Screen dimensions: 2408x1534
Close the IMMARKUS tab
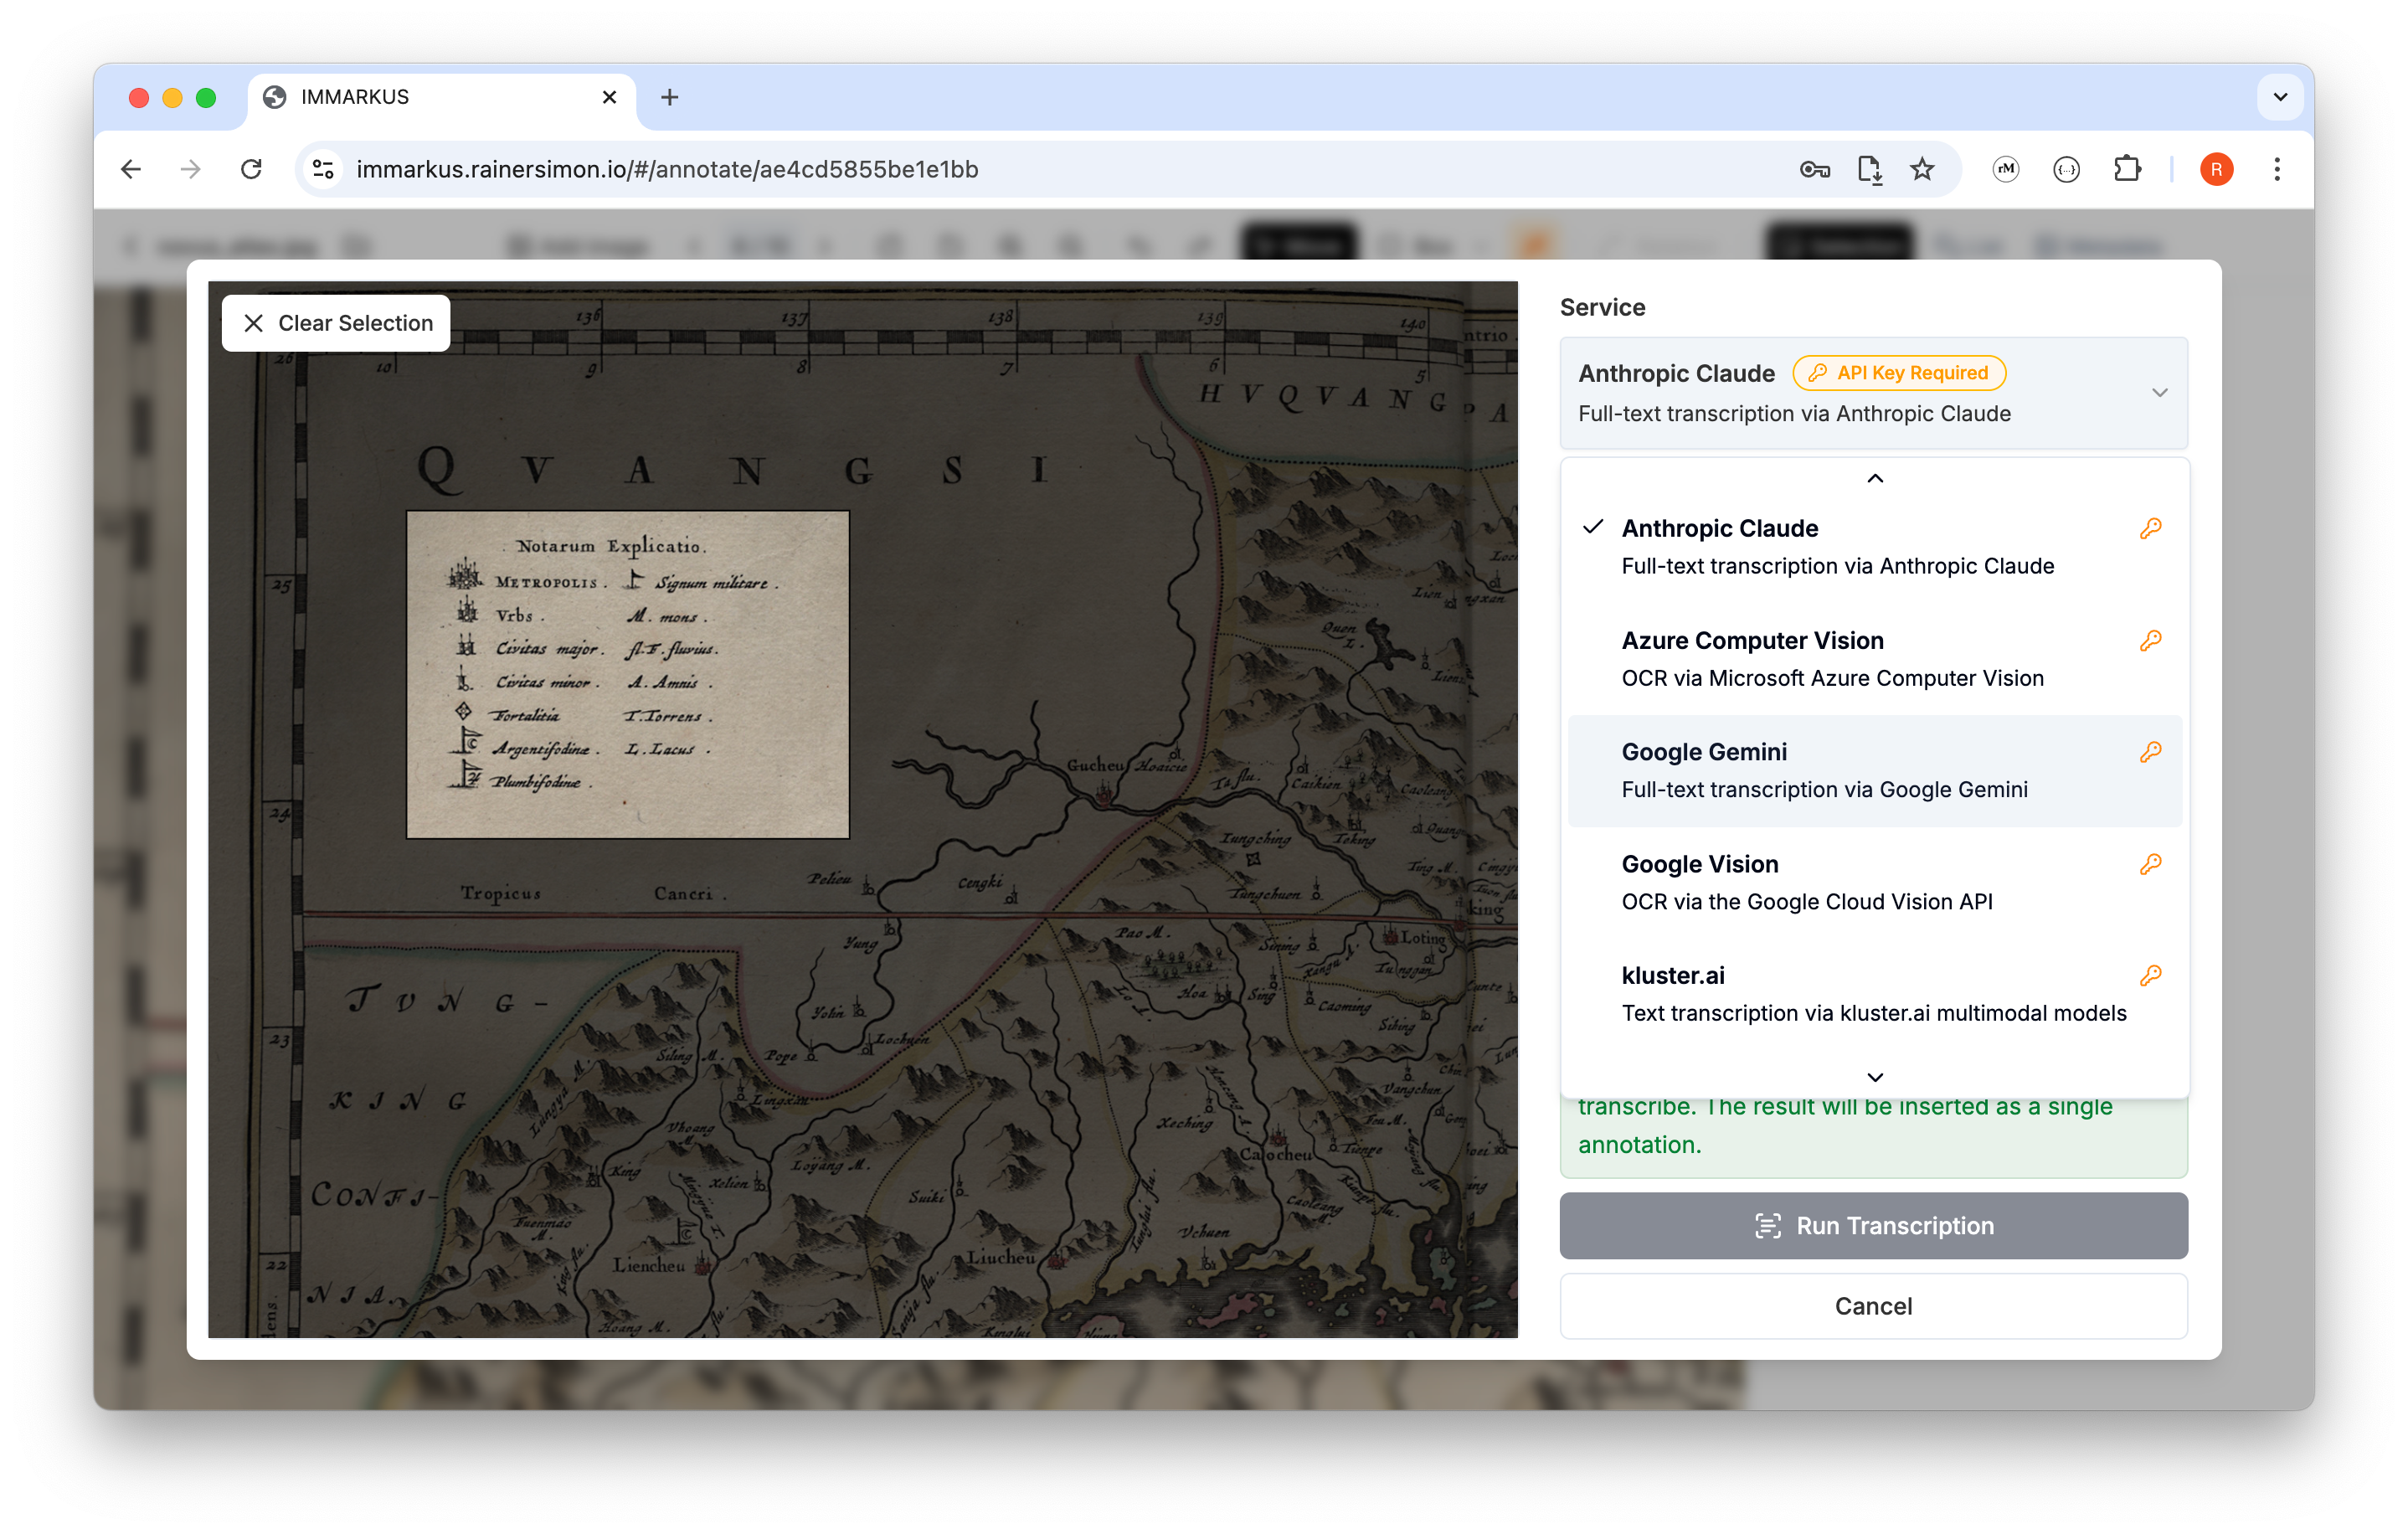[609, 97]
